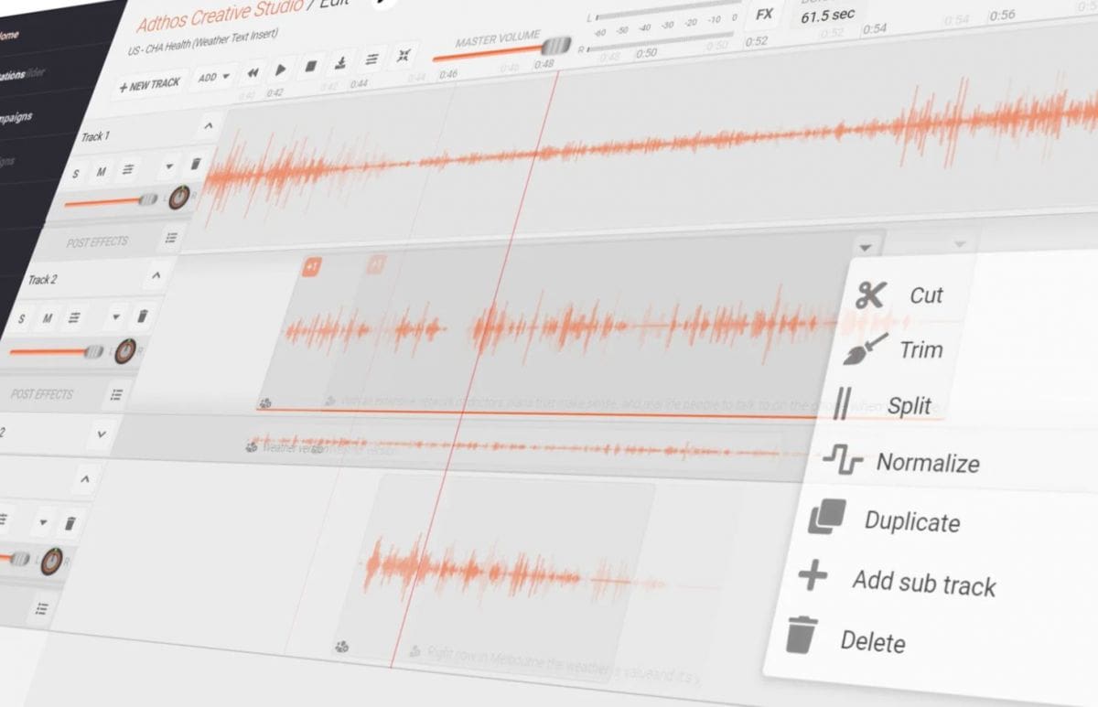1098x707 pixels.
Task: Open the ADD dropdown next to New Track
Action: (x=212, y=78)
